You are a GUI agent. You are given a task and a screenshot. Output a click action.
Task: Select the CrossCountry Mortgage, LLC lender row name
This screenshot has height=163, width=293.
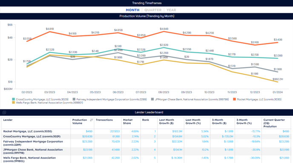32,137
